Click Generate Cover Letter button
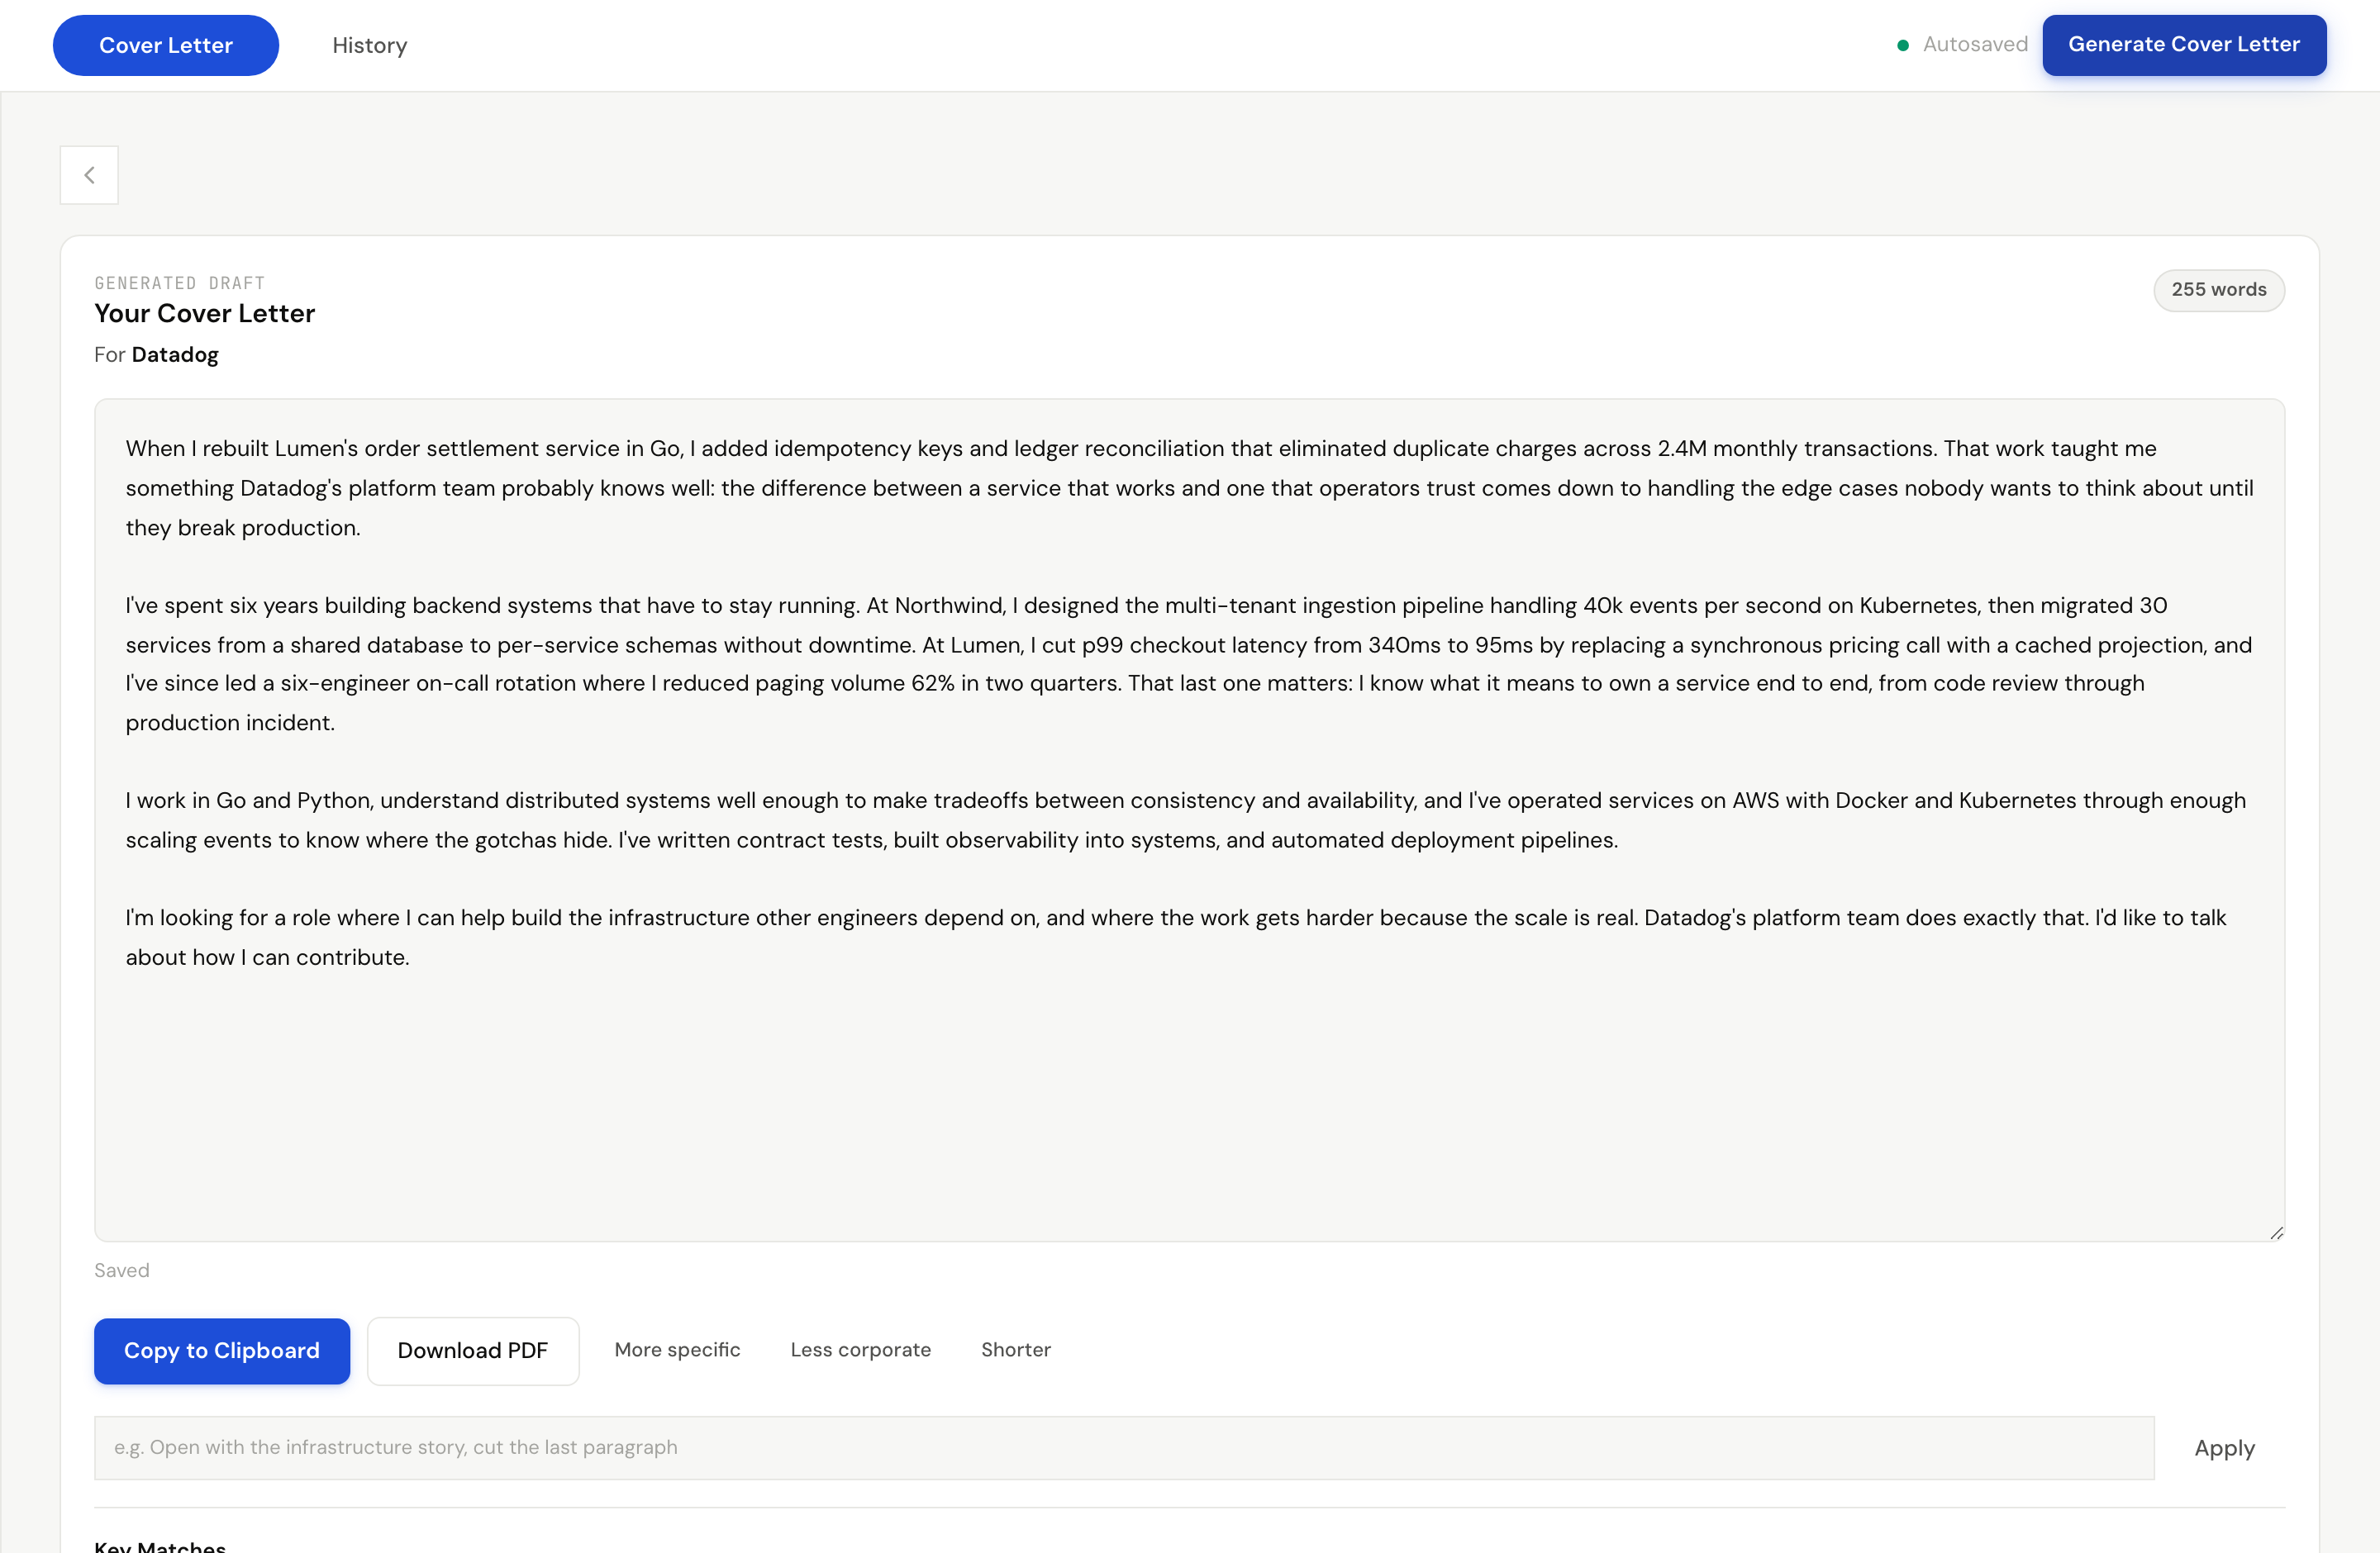This screenshot has height=1553, width=2380. [x=2184, y=45]
